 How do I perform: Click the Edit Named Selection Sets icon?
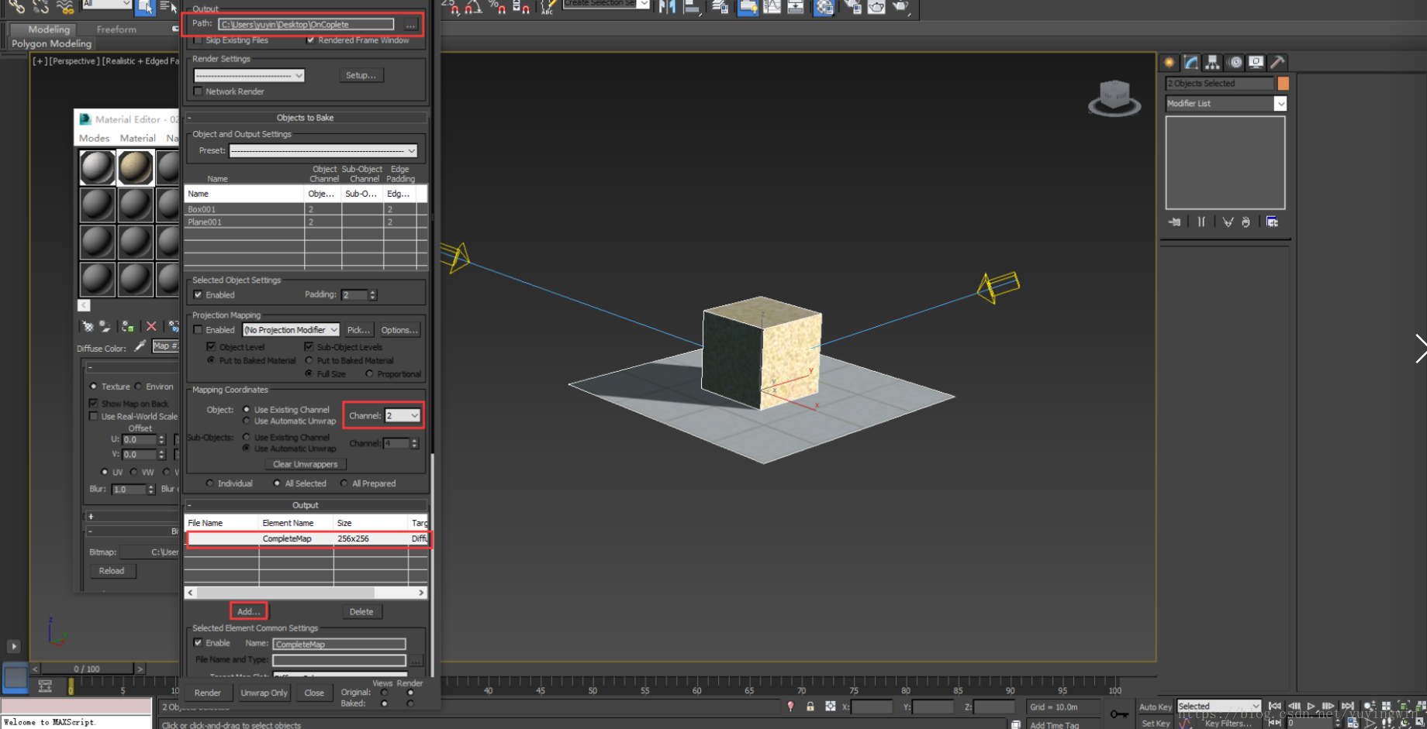(x=548, y=7)
